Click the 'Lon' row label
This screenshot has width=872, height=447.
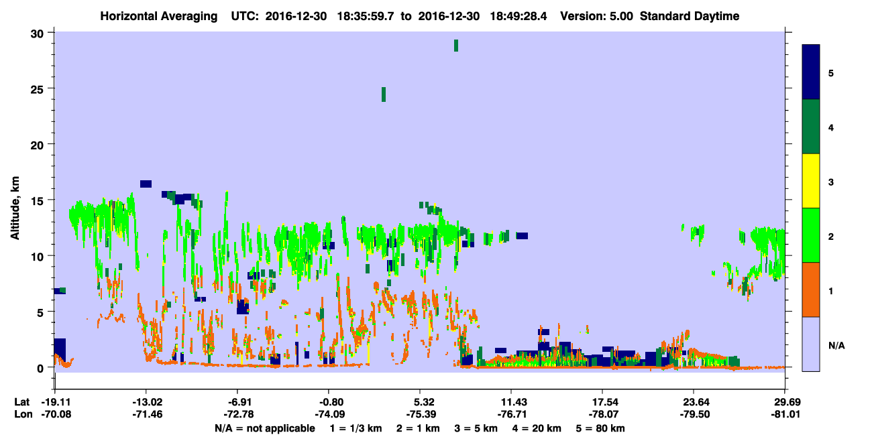[22, 415]
